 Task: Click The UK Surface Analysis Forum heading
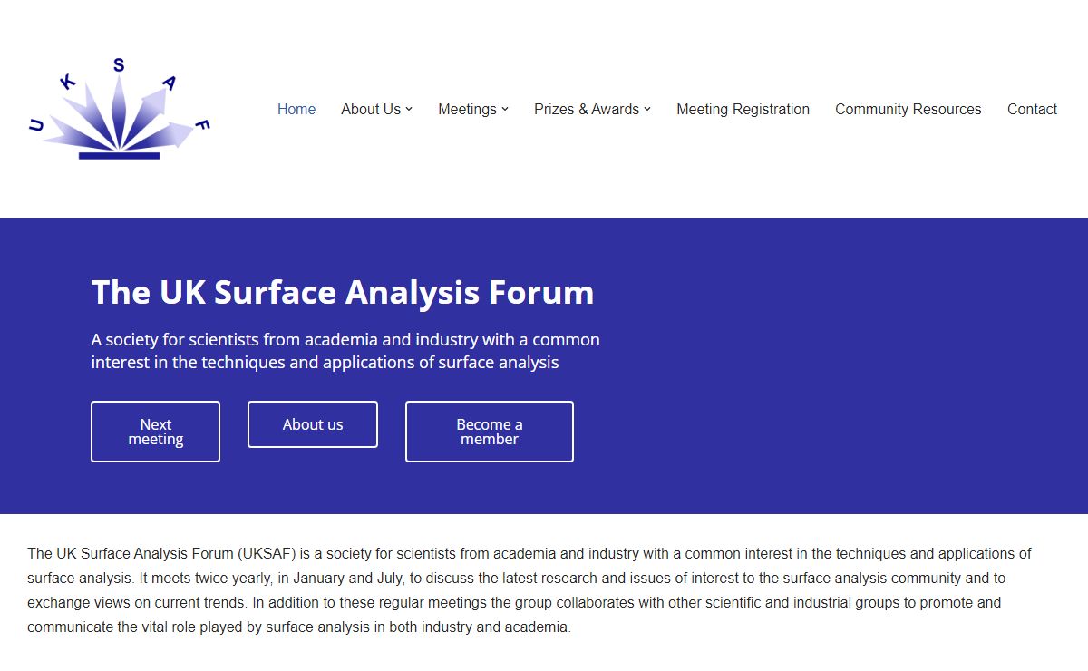tap(343, 292)
